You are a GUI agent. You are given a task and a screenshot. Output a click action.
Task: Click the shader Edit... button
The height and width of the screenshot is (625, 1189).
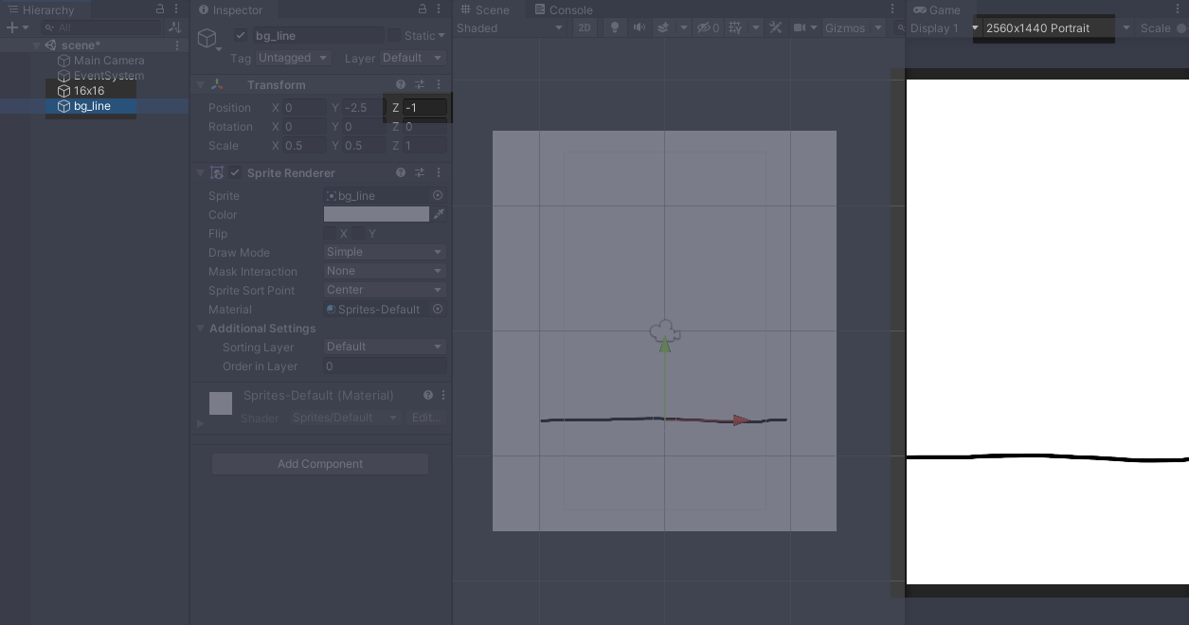pos(425,418)
